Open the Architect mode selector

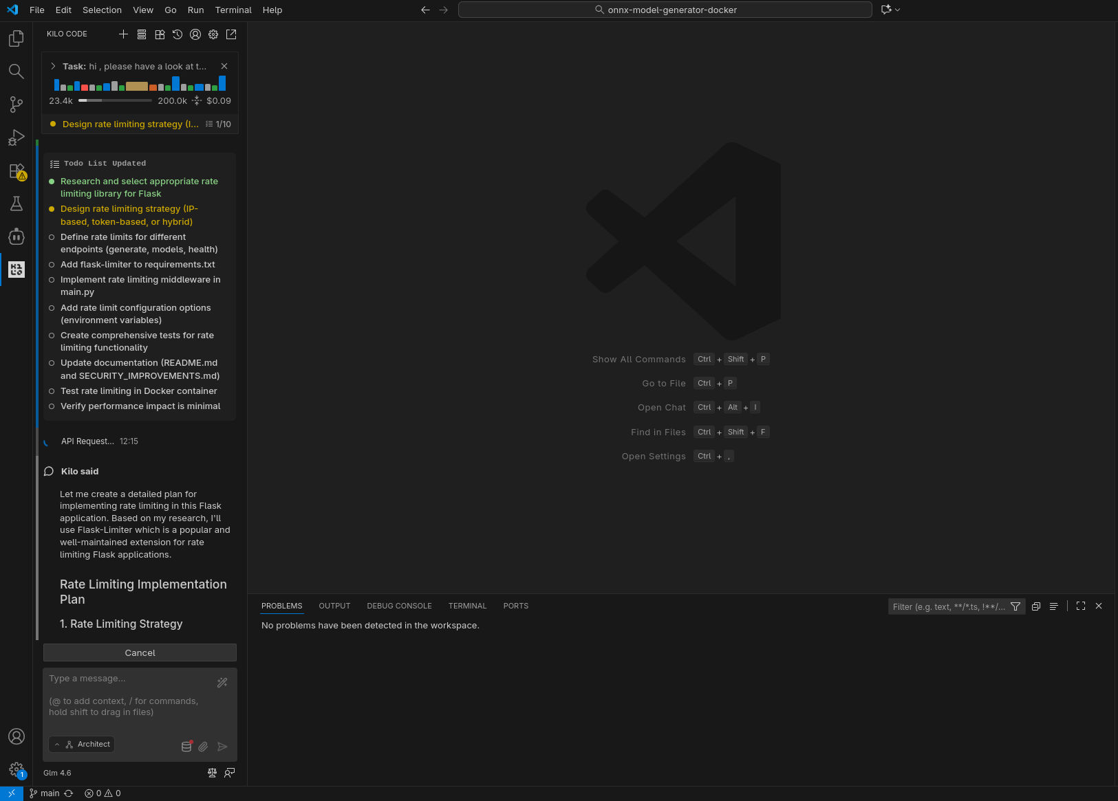tap(82, 745)
